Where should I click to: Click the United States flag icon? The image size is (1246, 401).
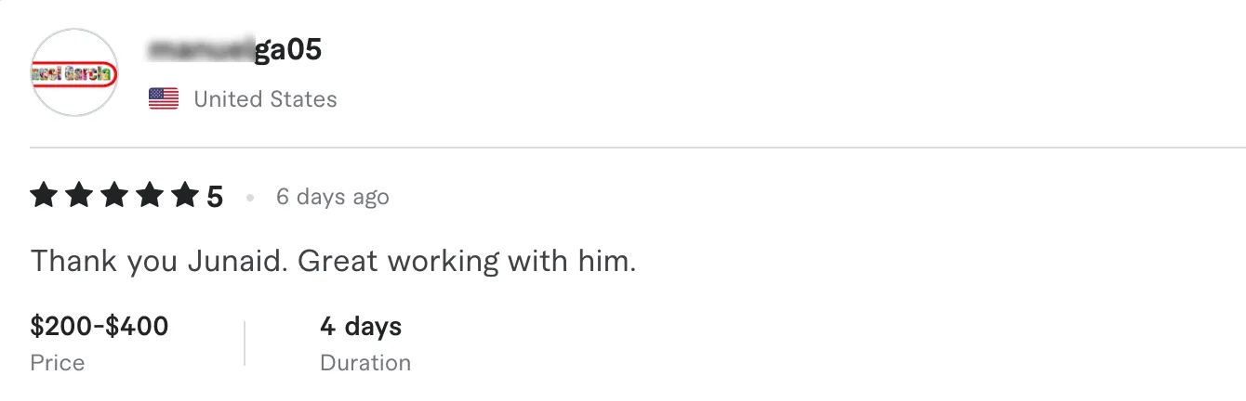tap(164, 99)
